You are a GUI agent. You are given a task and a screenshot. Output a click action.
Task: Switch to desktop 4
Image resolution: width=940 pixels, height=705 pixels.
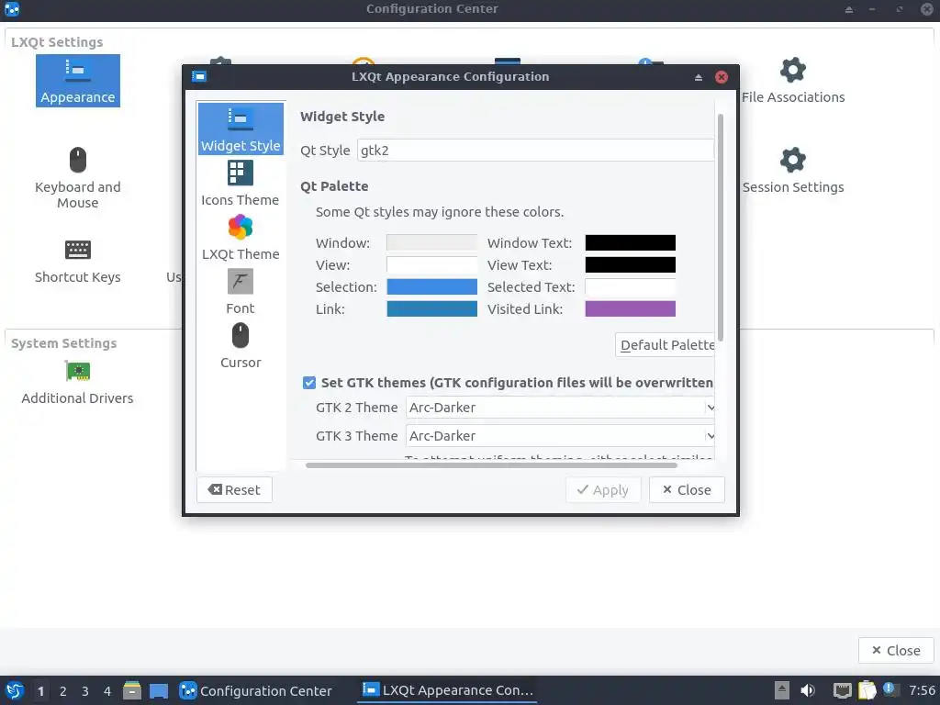tap(107, 691)
